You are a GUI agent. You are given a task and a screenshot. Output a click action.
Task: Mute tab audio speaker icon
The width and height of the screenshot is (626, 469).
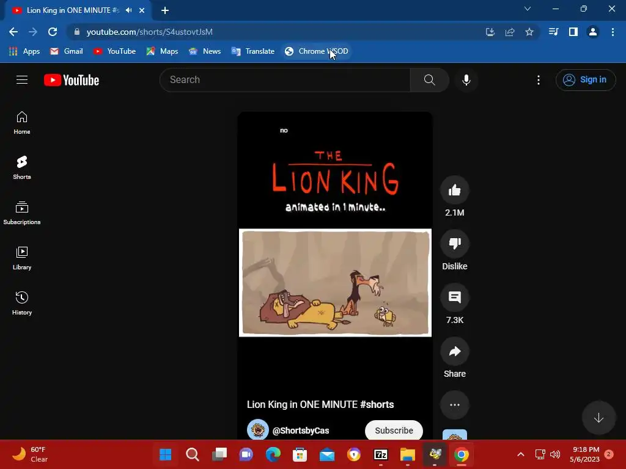pos(128,10)
